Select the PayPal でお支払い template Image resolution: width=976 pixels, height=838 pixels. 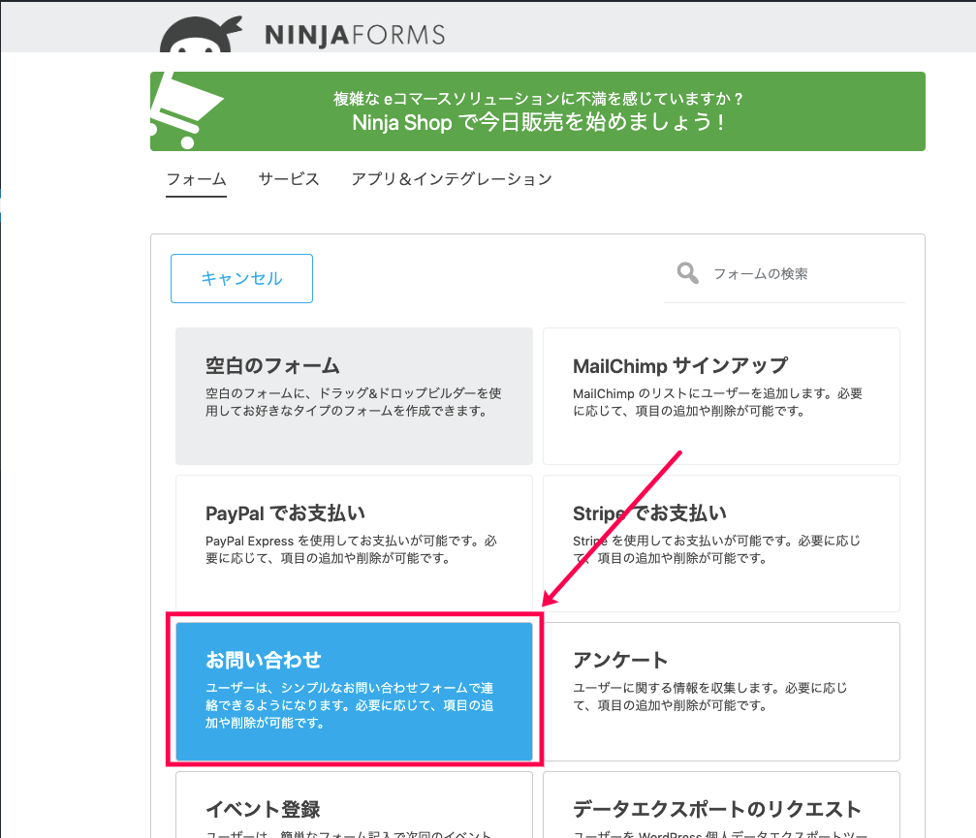[354, 543]
